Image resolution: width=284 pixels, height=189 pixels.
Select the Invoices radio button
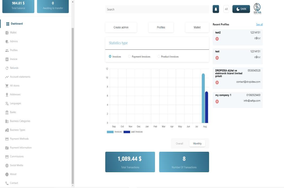[110, 56]
